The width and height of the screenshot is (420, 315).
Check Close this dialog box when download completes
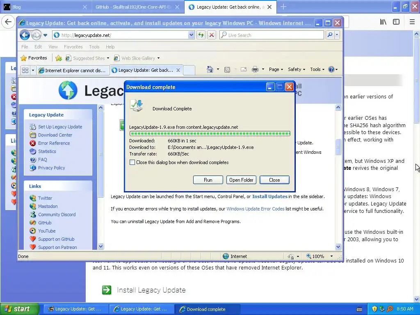point(132,162)
